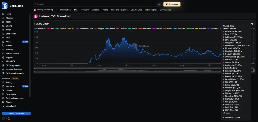Switch to Token Rights tab
The image size is (258, 122).
[151, 10]
